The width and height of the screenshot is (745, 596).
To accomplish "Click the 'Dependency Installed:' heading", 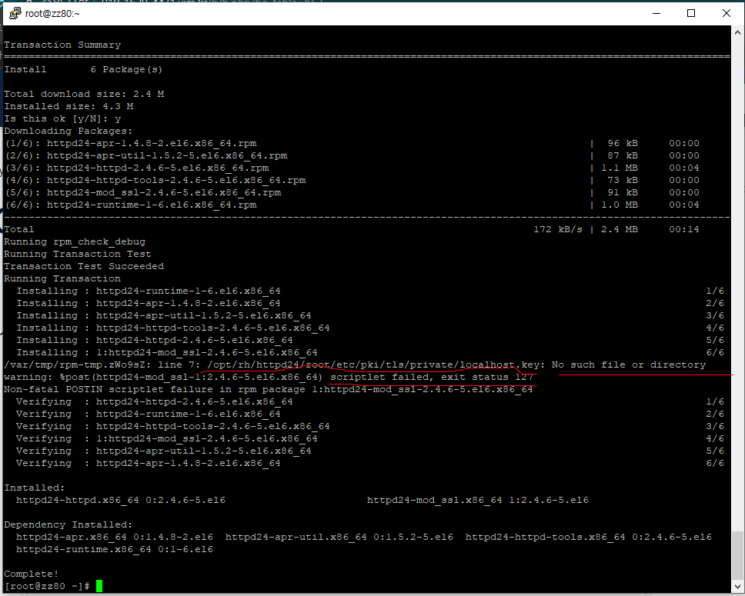I will click(68, 524).
